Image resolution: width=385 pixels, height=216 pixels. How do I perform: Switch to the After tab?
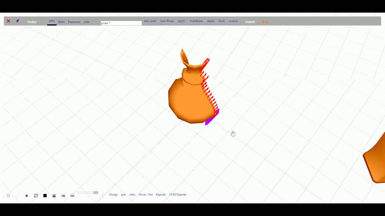pyautogui.click(x=87, y=22)
